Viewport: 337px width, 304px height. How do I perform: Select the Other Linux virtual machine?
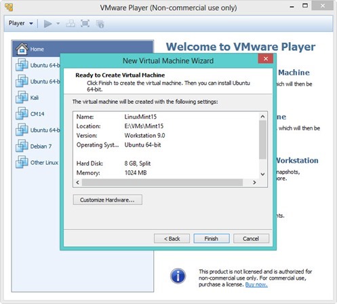(x=37, y=162)
